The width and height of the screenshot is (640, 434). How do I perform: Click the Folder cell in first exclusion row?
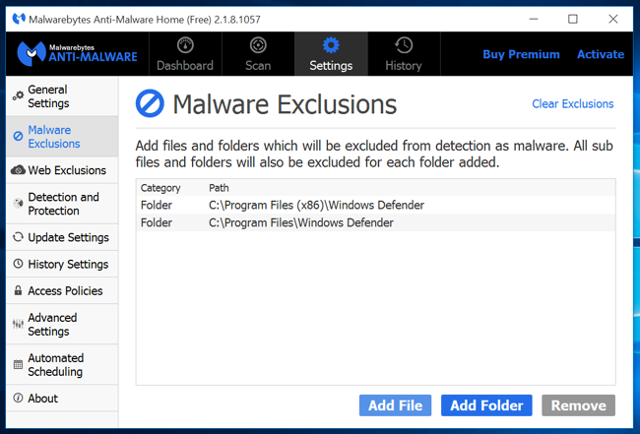coord(157,205)
